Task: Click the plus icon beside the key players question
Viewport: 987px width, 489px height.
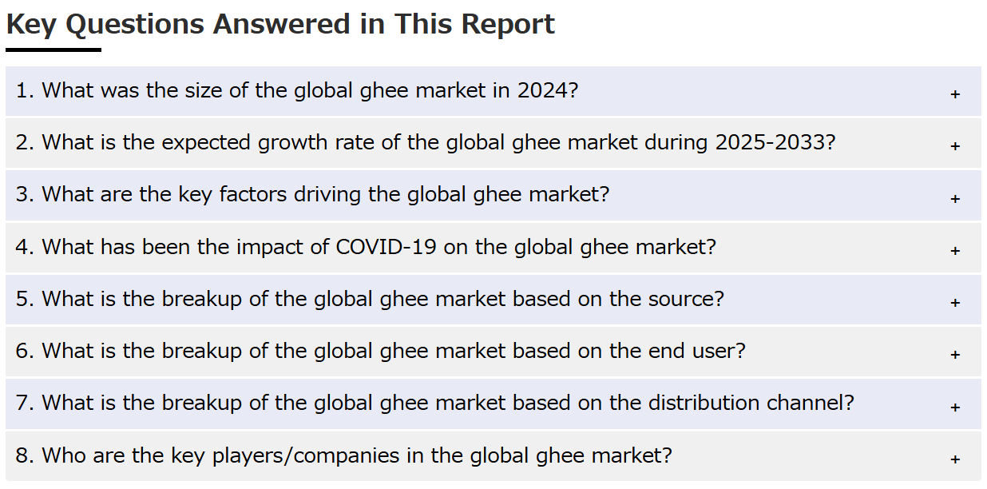Action: coord(955,459)
